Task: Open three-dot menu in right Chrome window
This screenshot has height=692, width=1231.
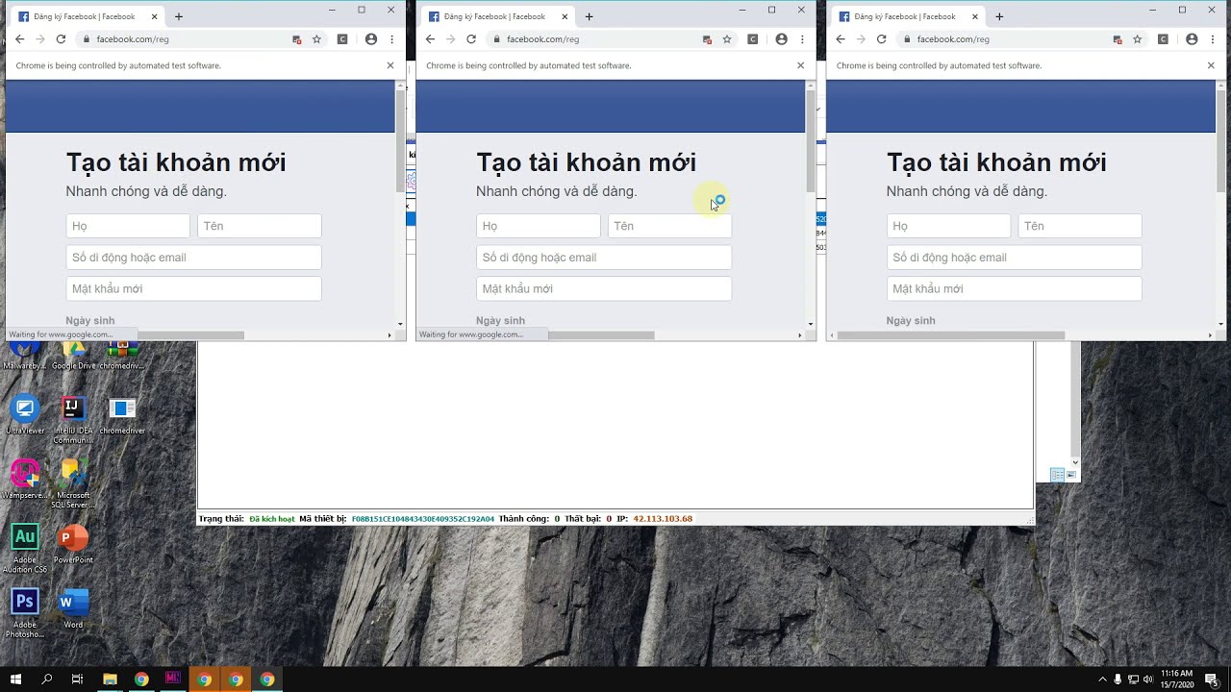Action: tap(1214, 39)
